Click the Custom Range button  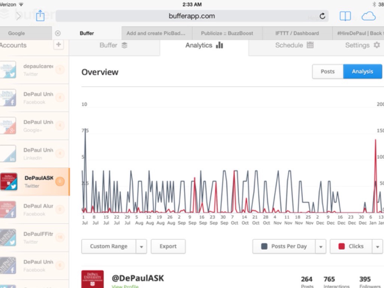pyautogui.click(x=109, y=247)
